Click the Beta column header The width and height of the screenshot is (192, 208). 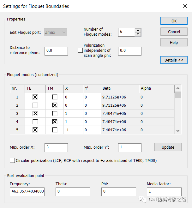point(120,88)
